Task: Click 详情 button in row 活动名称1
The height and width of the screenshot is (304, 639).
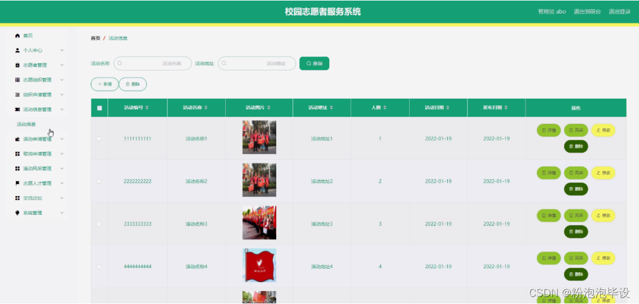Action: tap(548, 130)
